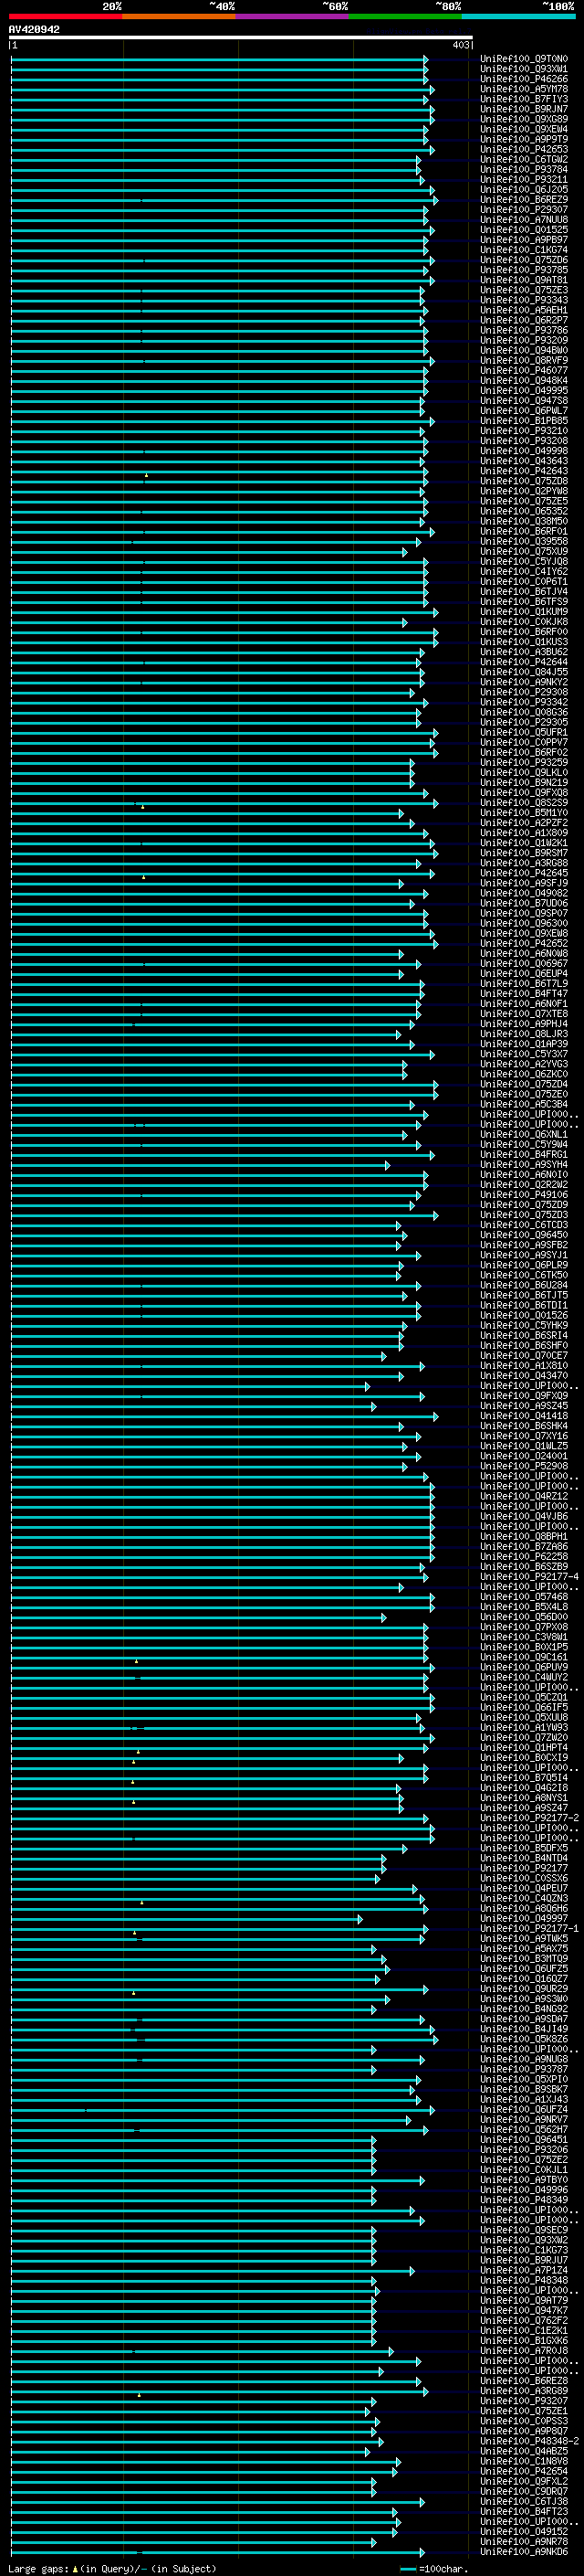This screenshot has height=2576, width=584.
Task: Click the purple ~60% identity legend segment
Action: coord(293,17)
